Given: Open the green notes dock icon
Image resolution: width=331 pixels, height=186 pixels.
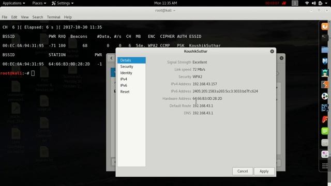Looking at the screenshot, I should tap(325, 131).
